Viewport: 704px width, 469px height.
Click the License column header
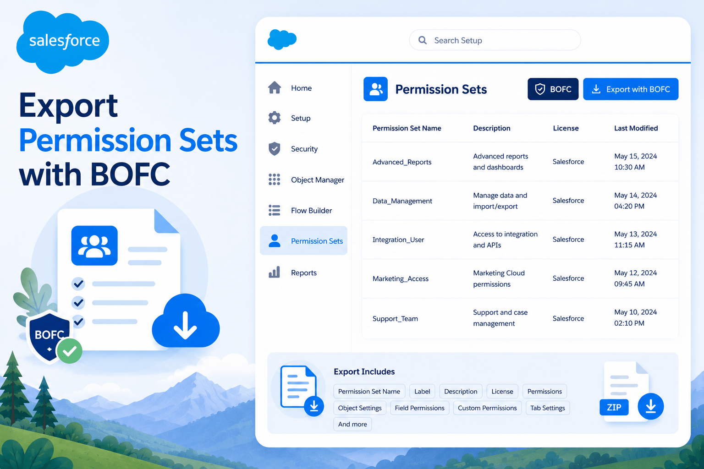(x=566, y=128)
